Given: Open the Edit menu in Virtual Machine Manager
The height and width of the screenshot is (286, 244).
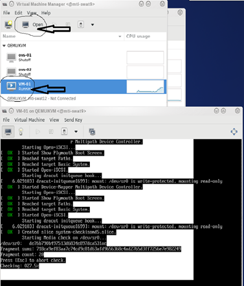Looking at the screenshot, I should (x=18, y=13).
